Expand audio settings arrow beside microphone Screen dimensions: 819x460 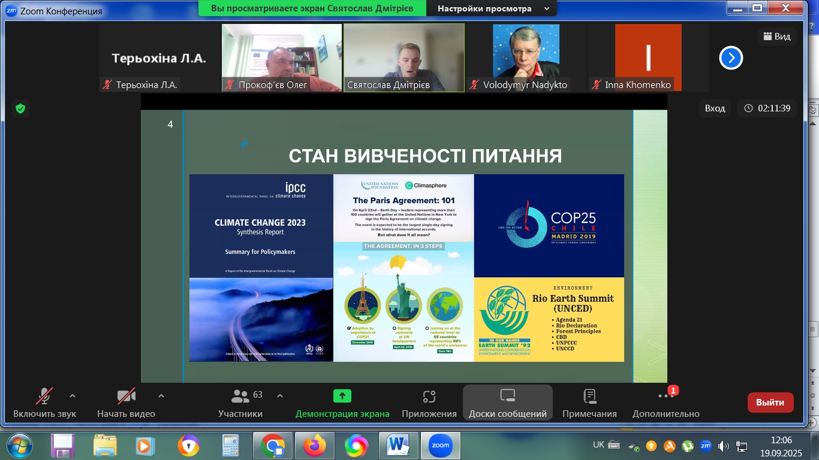tap(73, 396)
